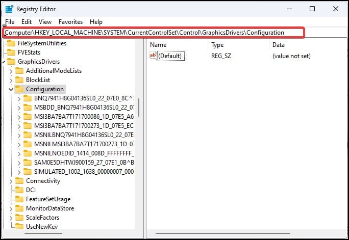Expand the MSBDD_BNQ7941H8G04136SL0 subkey
The image size is (349, 240).
click(19, 108)
